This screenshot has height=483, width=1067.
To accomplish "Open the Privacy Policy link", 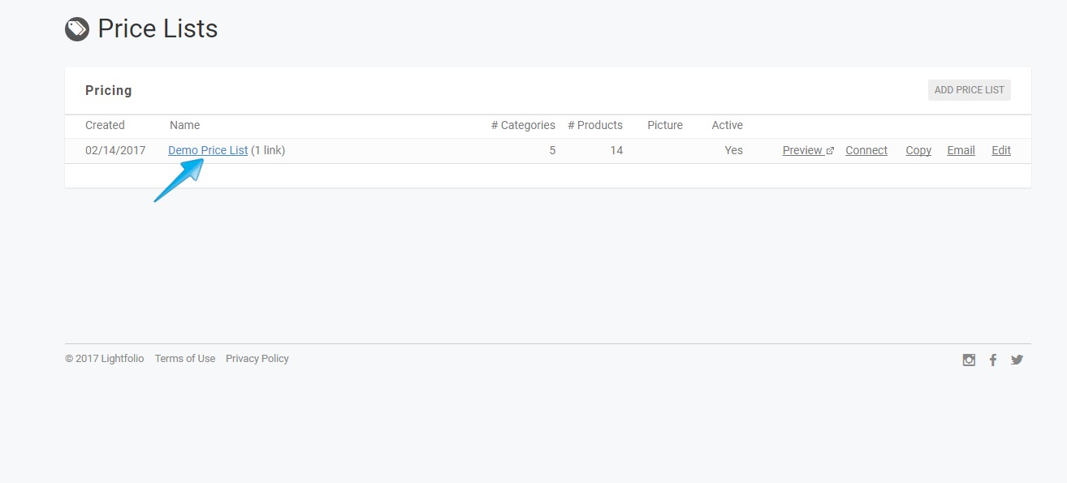I will pyautogui.click(x=257, y=359).
